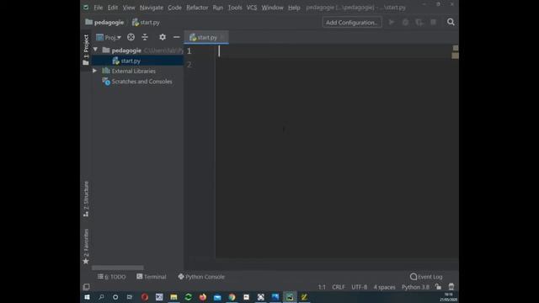Viewport: 539px width, 303px height.
Task: Click the PyCharm icon on taskbar
Action: click(290, 297)
